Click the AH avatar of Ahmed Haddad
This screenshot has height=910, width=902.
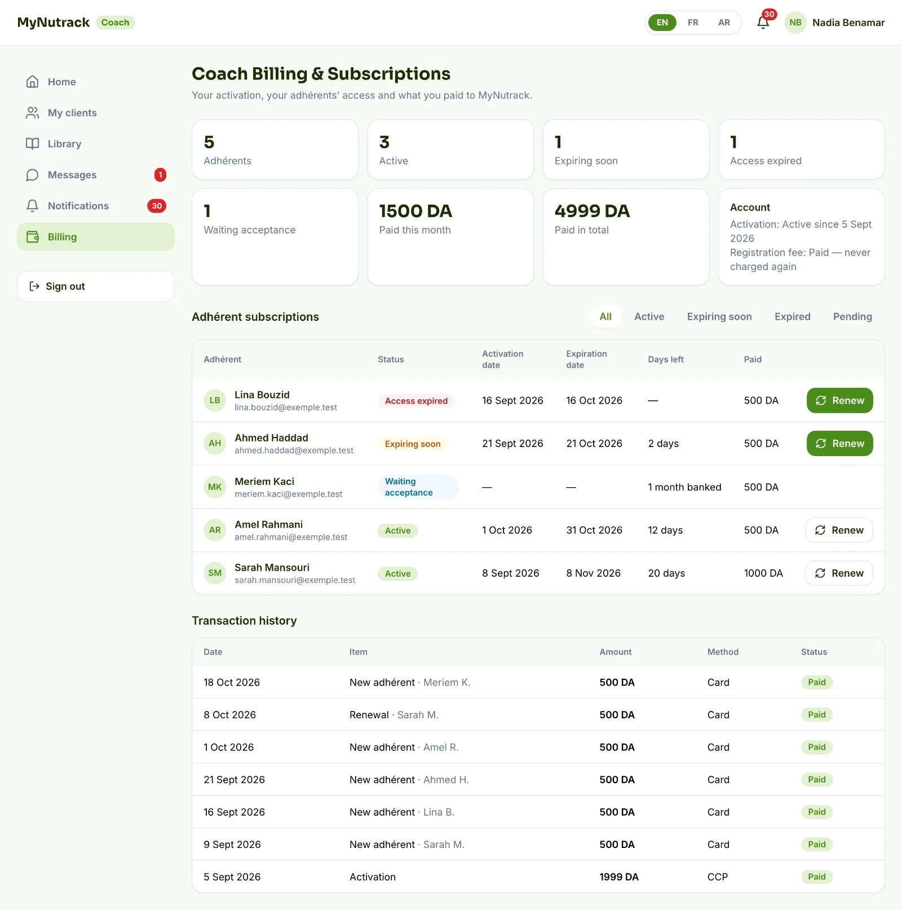[x=215, y=443]
